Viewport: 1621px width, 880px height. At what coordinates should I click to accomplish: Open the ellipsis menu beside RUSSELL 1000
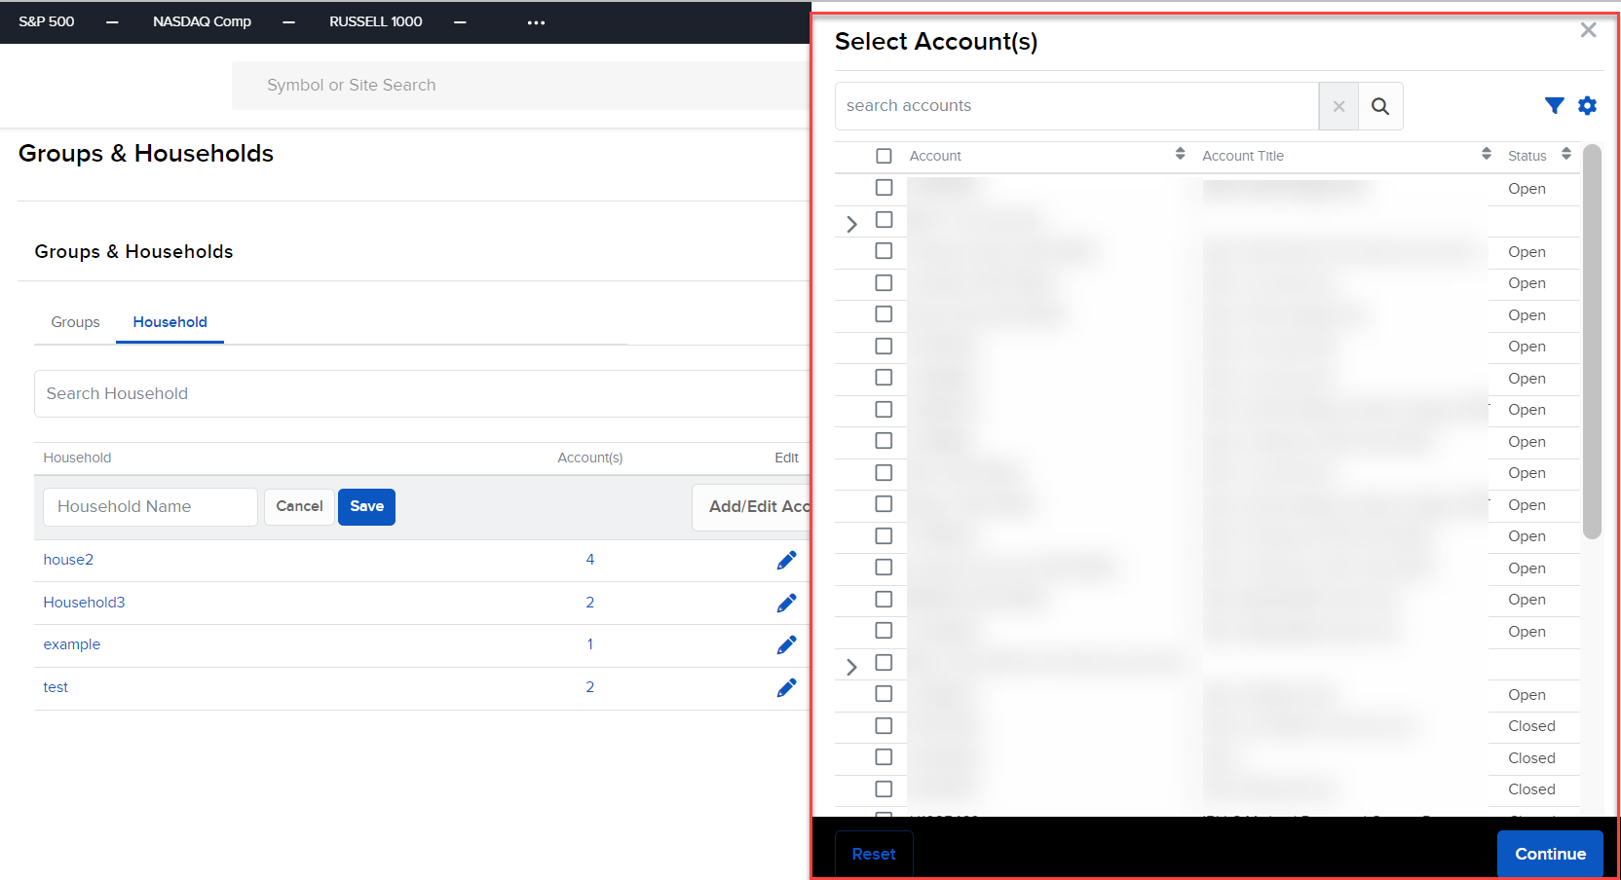[535, 21]
